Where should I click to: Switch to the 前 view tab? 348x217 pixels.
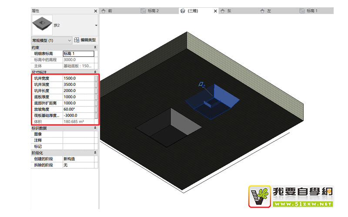pyautogui.click(x=110, y=11)
